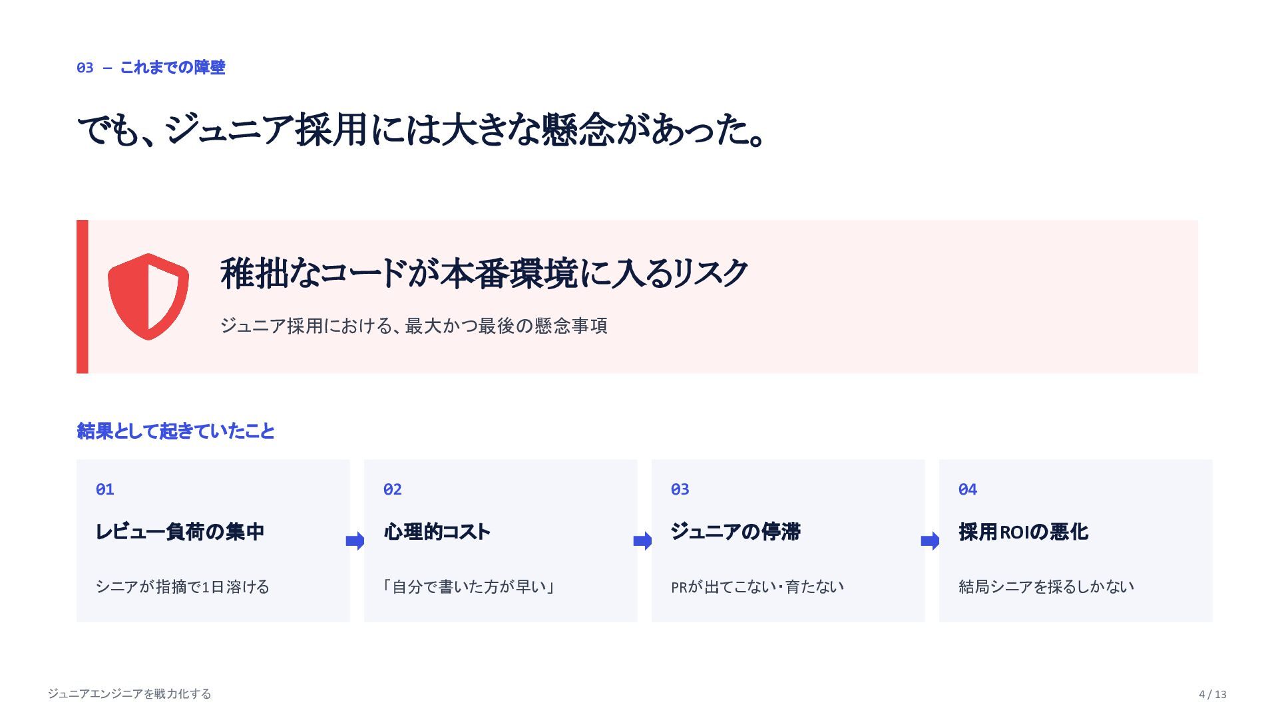Click arrow between cards 03 and 04
1278x718 pixels.
[x=931, y=541]
